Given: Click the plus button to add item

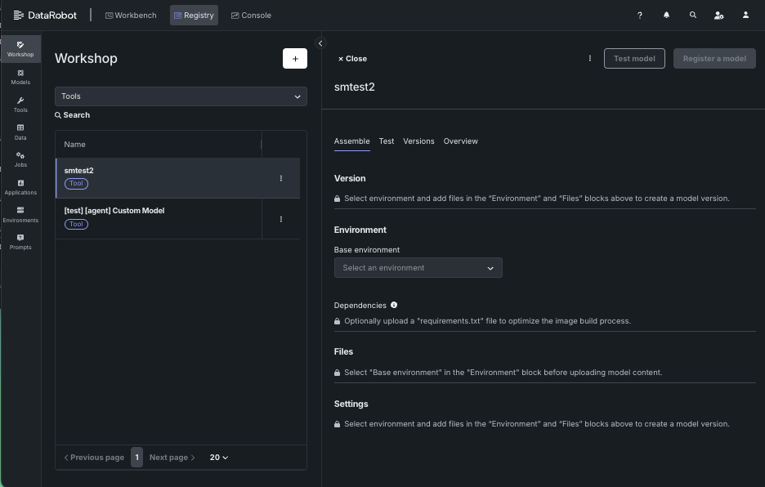Looking at the screenshot, I should pyautogui.click(x=295, y=59).
